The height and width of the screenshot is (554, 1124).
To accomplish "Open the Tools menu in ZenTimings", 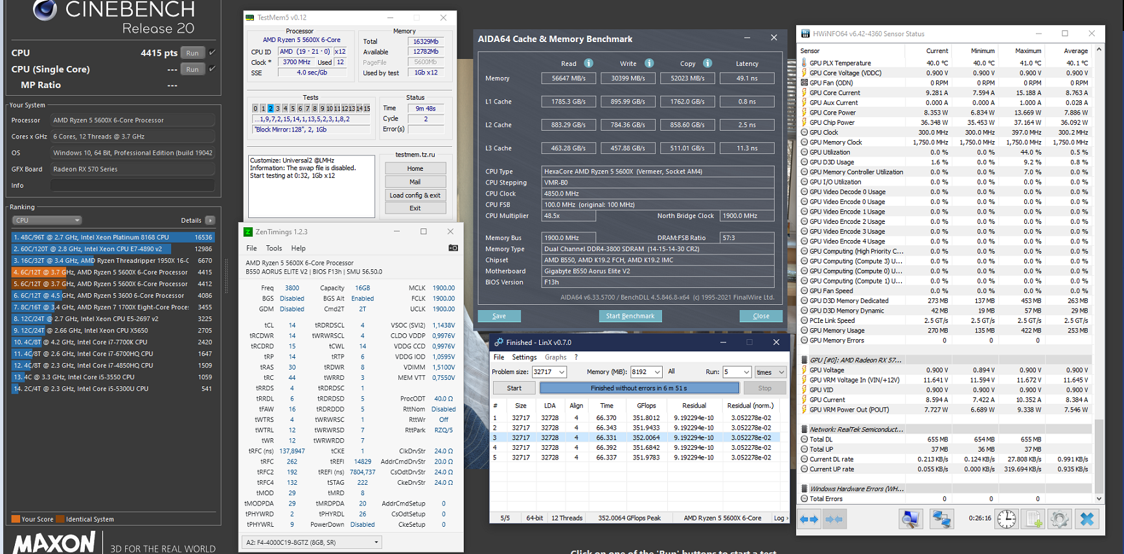I will tap(274, 249).
